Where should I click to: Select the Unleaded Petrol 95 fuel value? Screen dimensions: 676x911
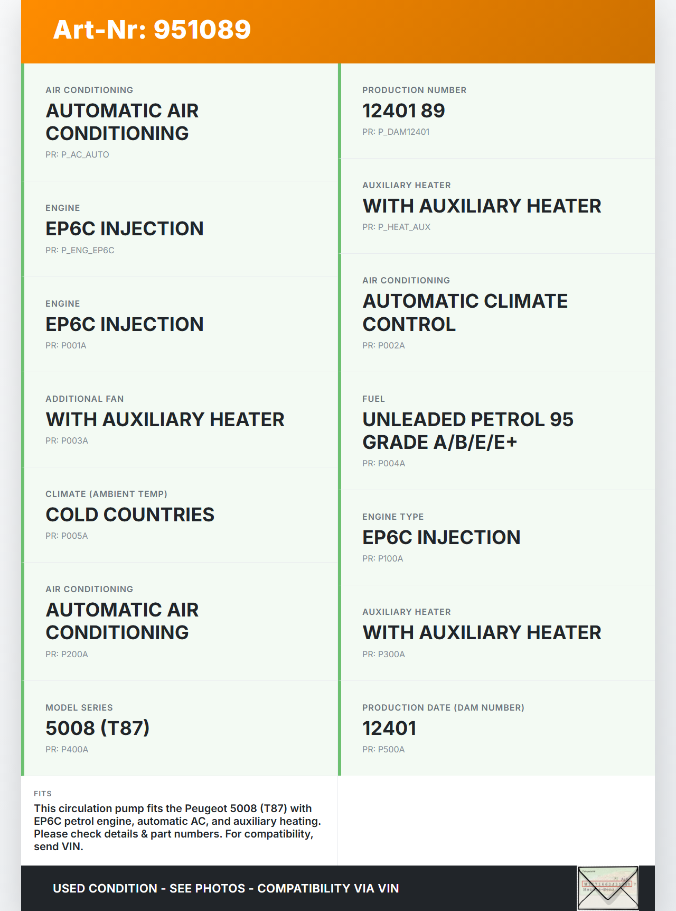(x=467, y=430)
